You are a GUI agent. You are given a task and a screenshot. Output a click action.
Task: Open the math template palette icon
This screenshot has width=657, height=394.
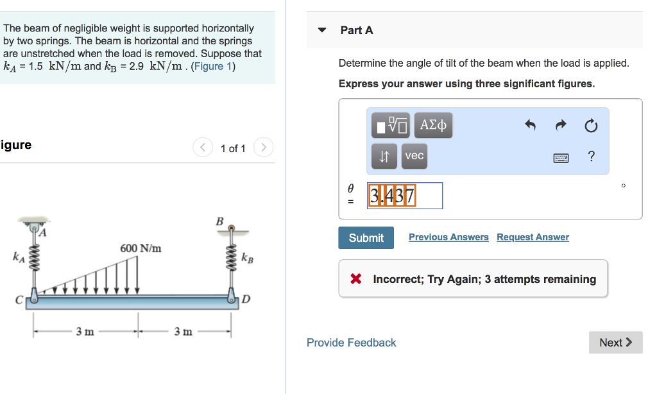tap(391, 125)
